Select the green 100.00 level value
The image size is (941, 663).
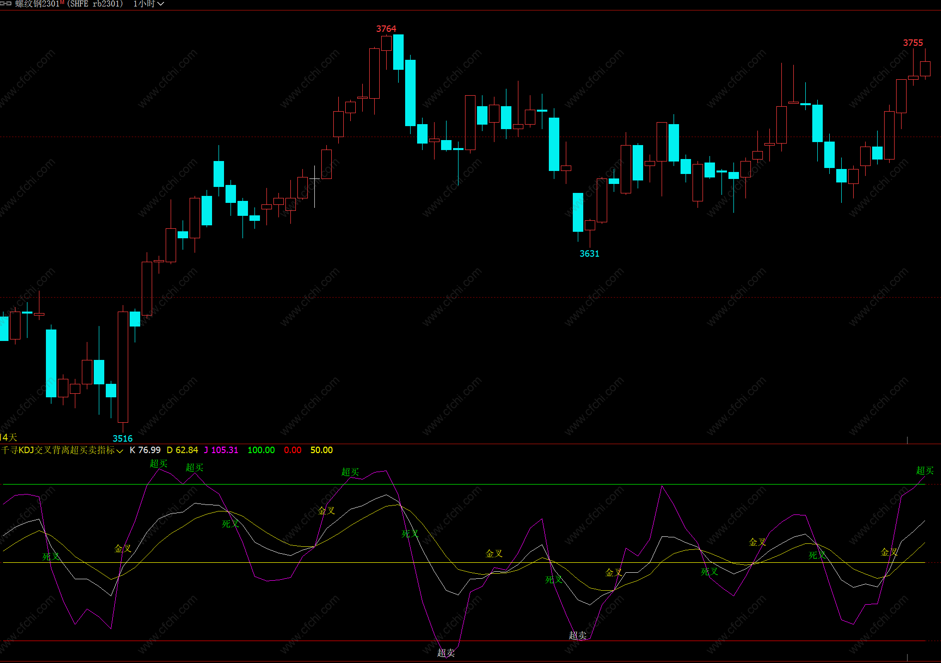point(261,450)
